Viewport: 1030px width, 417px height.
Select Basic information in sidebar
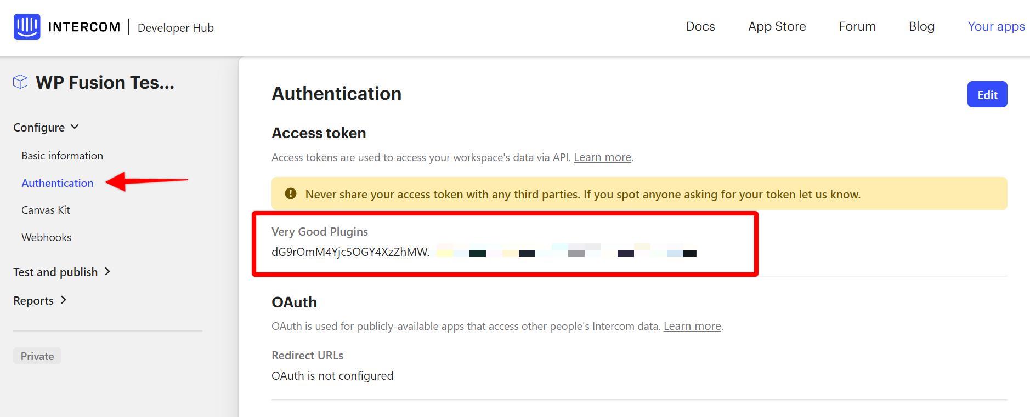[x=62, y=156]
